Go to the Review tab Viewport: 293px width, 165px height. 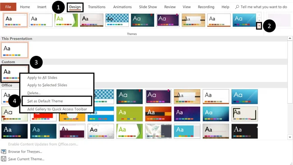170,7
